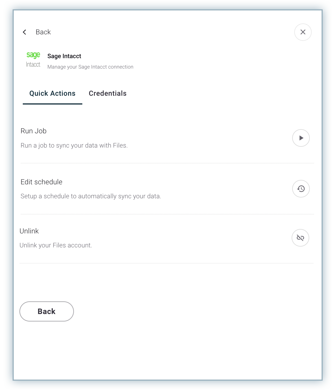Click the Unlink broken-chain icon
The image size is (332, 390).
coord(300,238)
